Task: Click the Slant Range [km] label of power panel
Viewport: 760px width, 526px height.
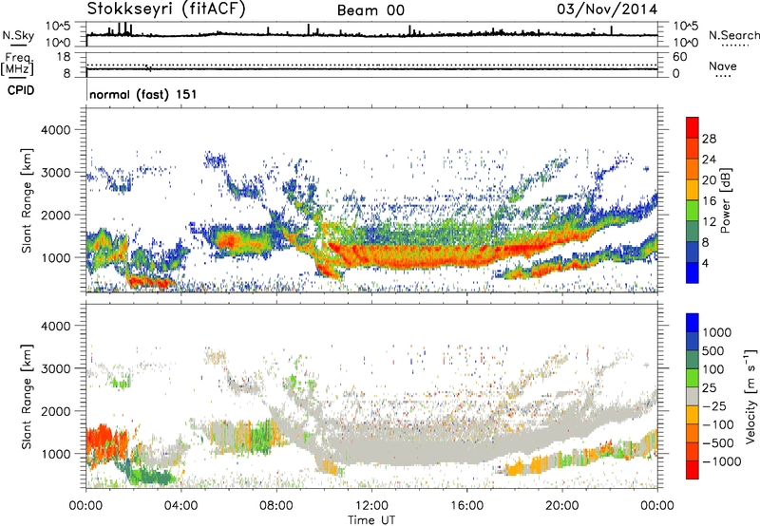Action: [27, 200]
